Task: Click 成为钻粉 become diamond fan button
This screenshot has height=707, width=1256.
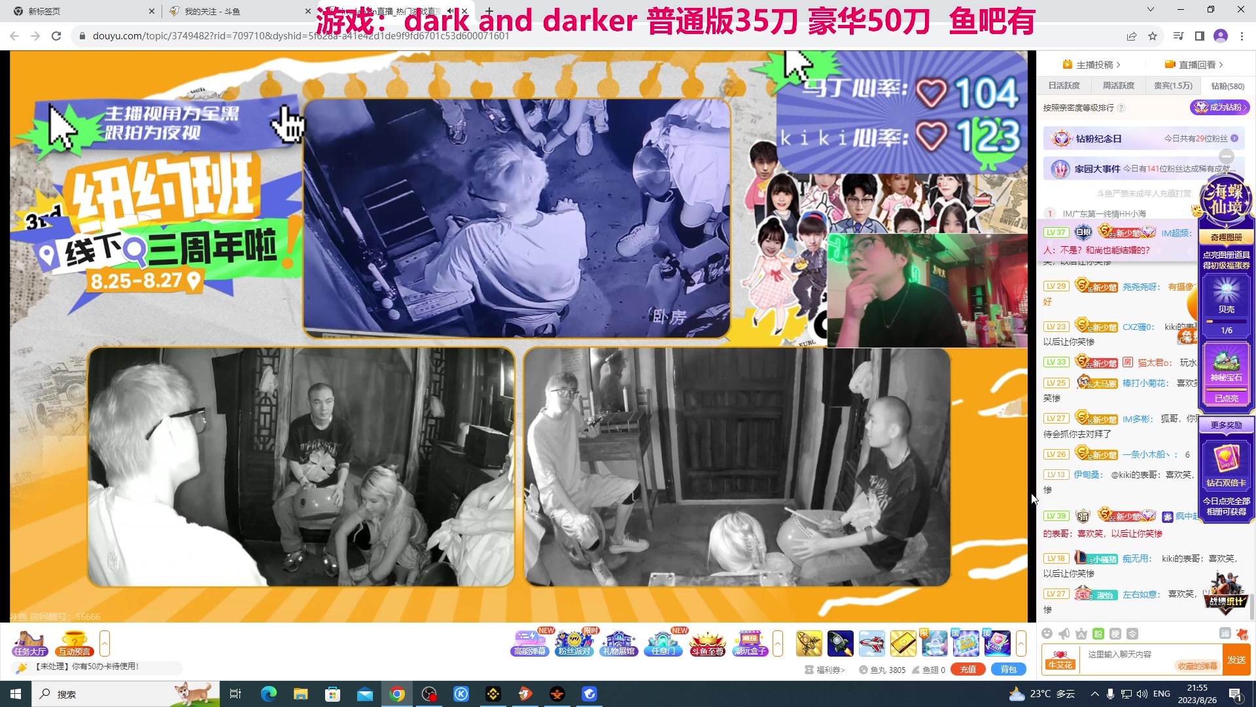Action: (1219, 107)
